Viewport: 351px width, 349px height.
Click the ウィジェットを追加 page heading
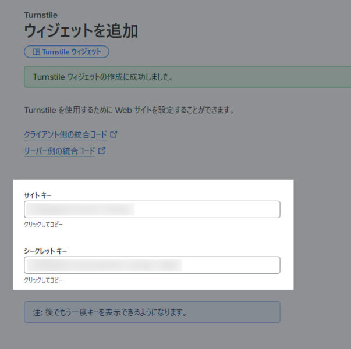pyautogui.click(x=81, y=30)
